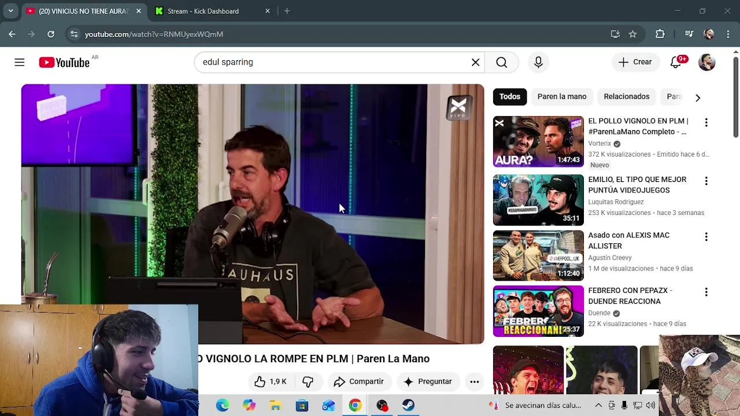Open Chrome media controls icon
The image size is (740, 416).
pos(689,34)
